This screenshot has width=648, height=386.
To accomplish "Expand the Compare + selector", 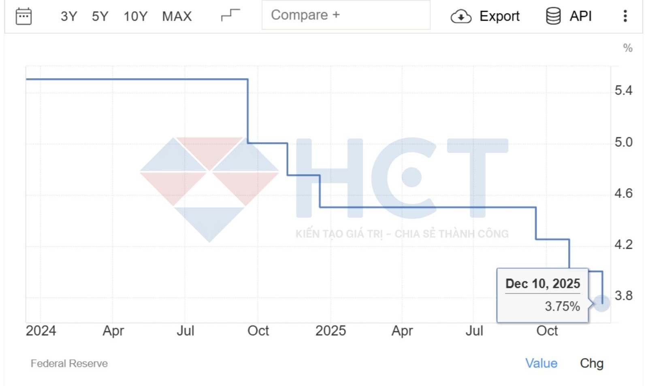I will 346,15.
